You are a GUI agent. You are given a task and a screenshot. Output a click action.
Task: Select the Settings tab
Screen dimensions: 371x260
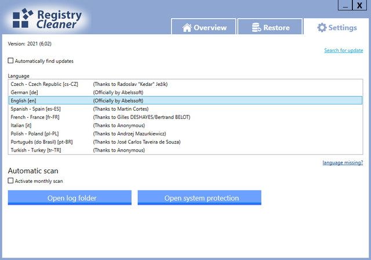tap(336, 27)
